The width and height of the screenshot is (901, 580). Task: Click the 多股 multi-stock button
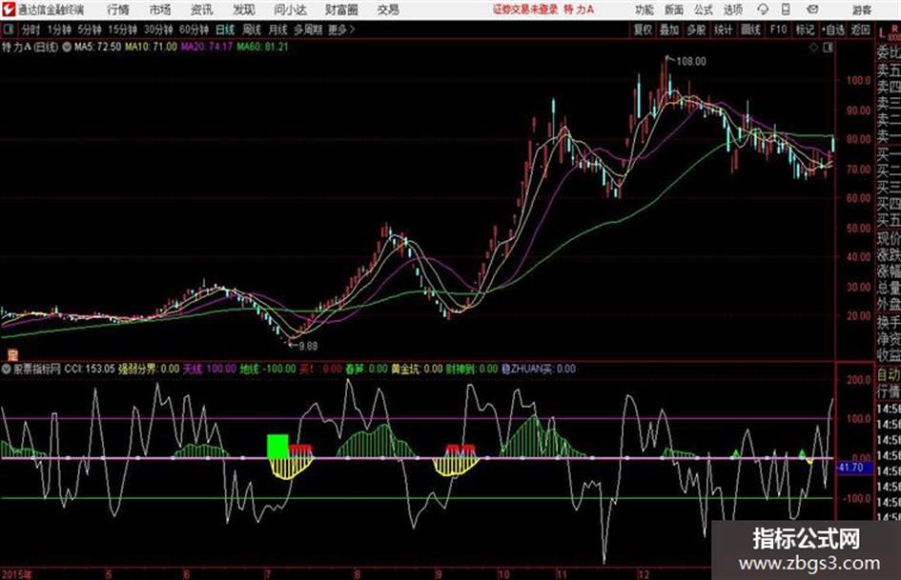(696, 30)
